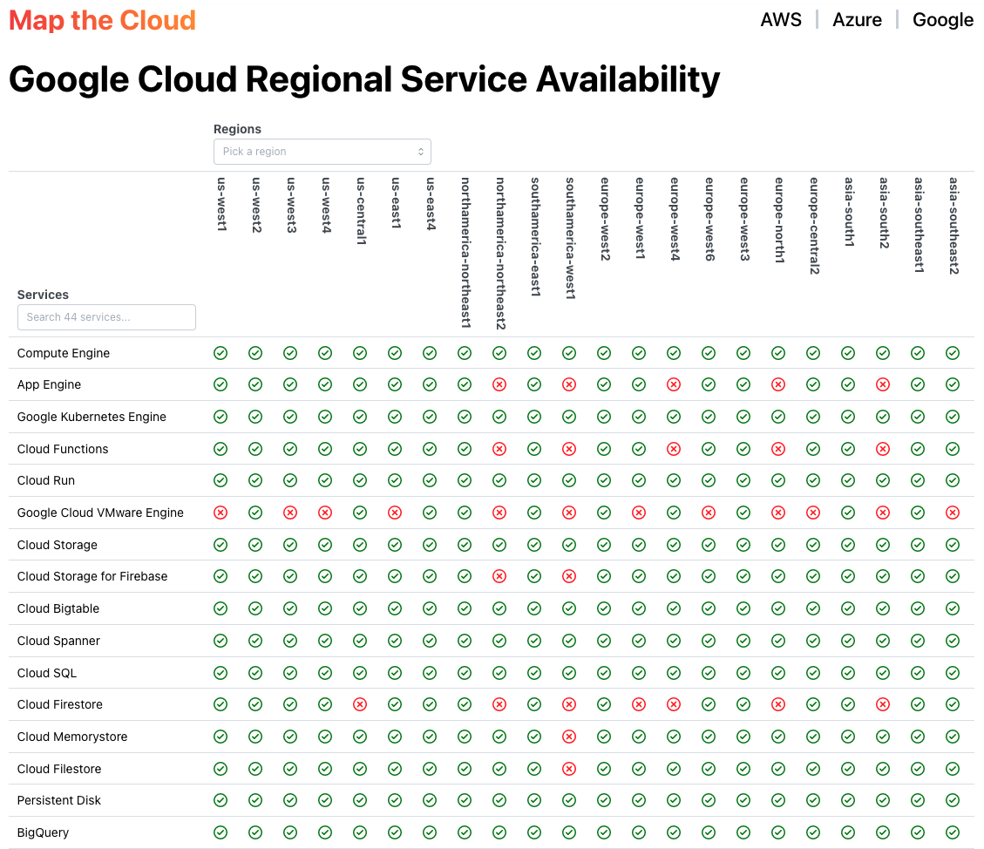The image size is (984, 849).
Task: Click Cloud Run check icon under europe-north1
Action: coord(778,480)
